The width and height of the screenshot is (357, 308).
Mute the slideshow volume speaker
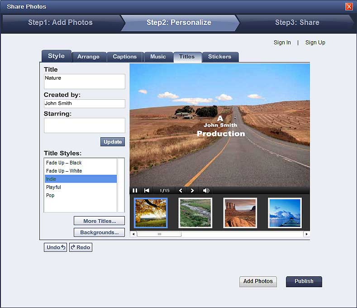[206, 190]
